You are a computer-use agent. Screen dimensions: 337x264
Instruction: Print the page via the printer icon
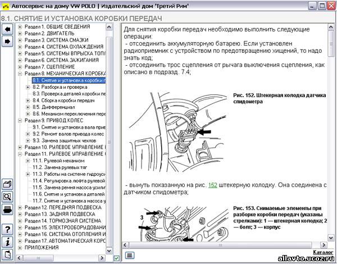pyautogui.click(x=7, y=209)
